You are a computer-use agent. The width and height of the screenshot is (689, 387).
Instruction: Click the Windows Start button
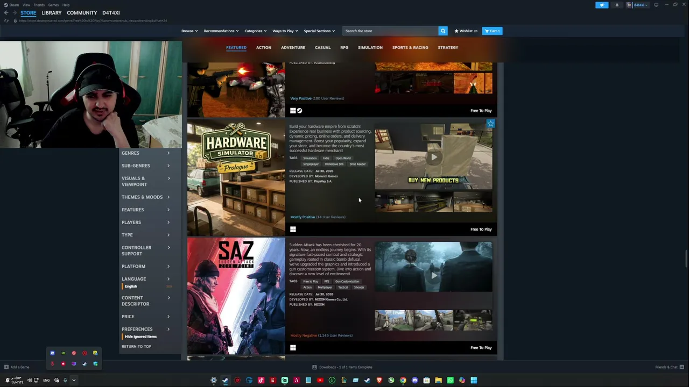[x=474, y=381]
